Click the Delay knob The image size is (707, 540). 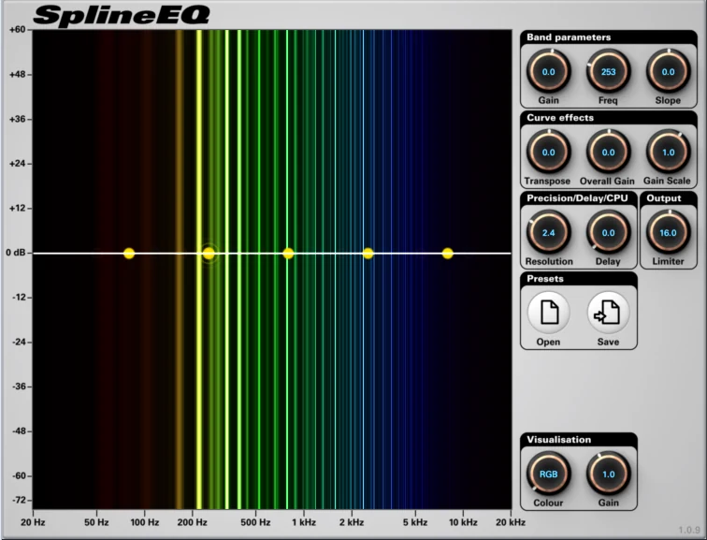(608, 233)
